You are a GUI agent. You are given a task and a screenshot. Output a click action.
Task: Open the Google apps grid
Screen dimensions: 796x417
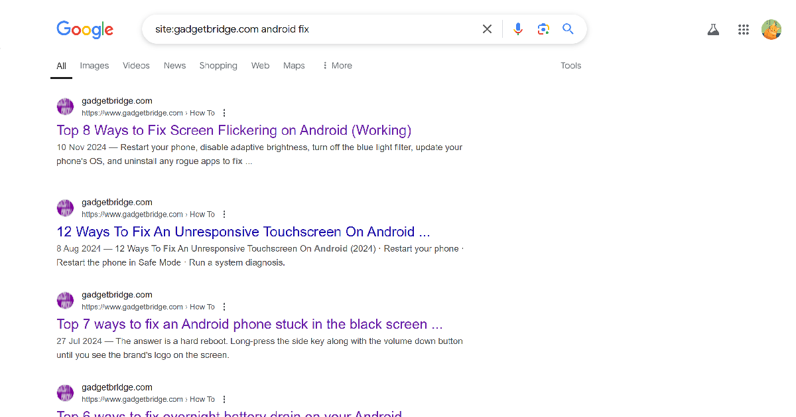tap(744, 29)
